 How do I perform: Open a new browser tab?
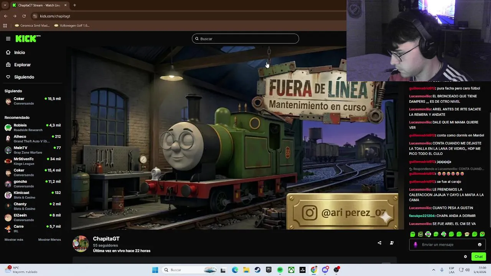click(74, 5)
